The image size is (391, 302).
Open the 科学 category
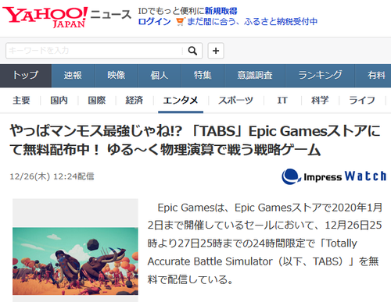click(x=320, y=101)
